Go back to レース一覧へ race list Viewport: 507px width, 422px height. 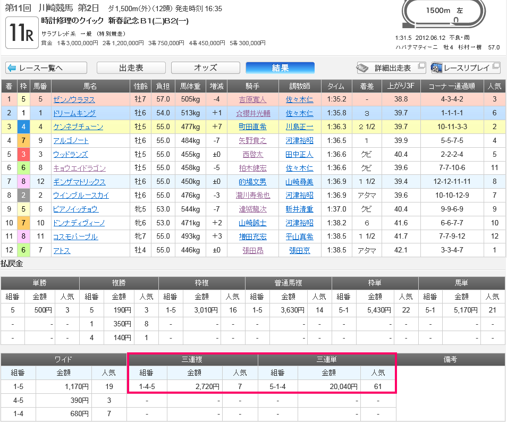point(46,68)
